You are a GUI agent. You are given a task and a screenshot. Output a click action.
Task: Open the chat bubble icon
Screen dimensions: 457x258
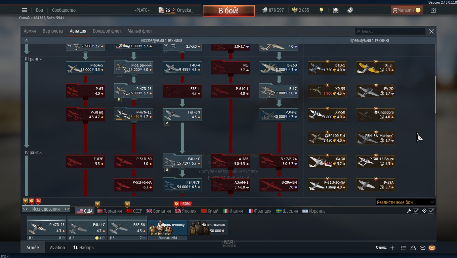tap(423, 248)
